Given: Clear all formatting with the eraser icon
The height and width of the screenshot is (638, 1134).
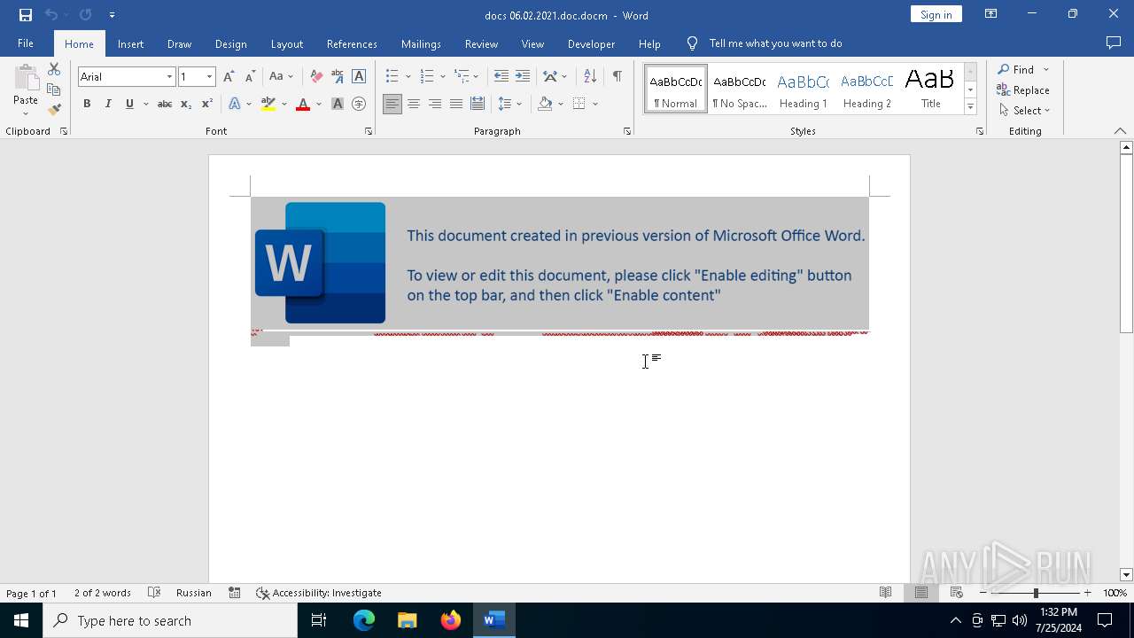Looking at the screenshot, I should coord(316,76).
